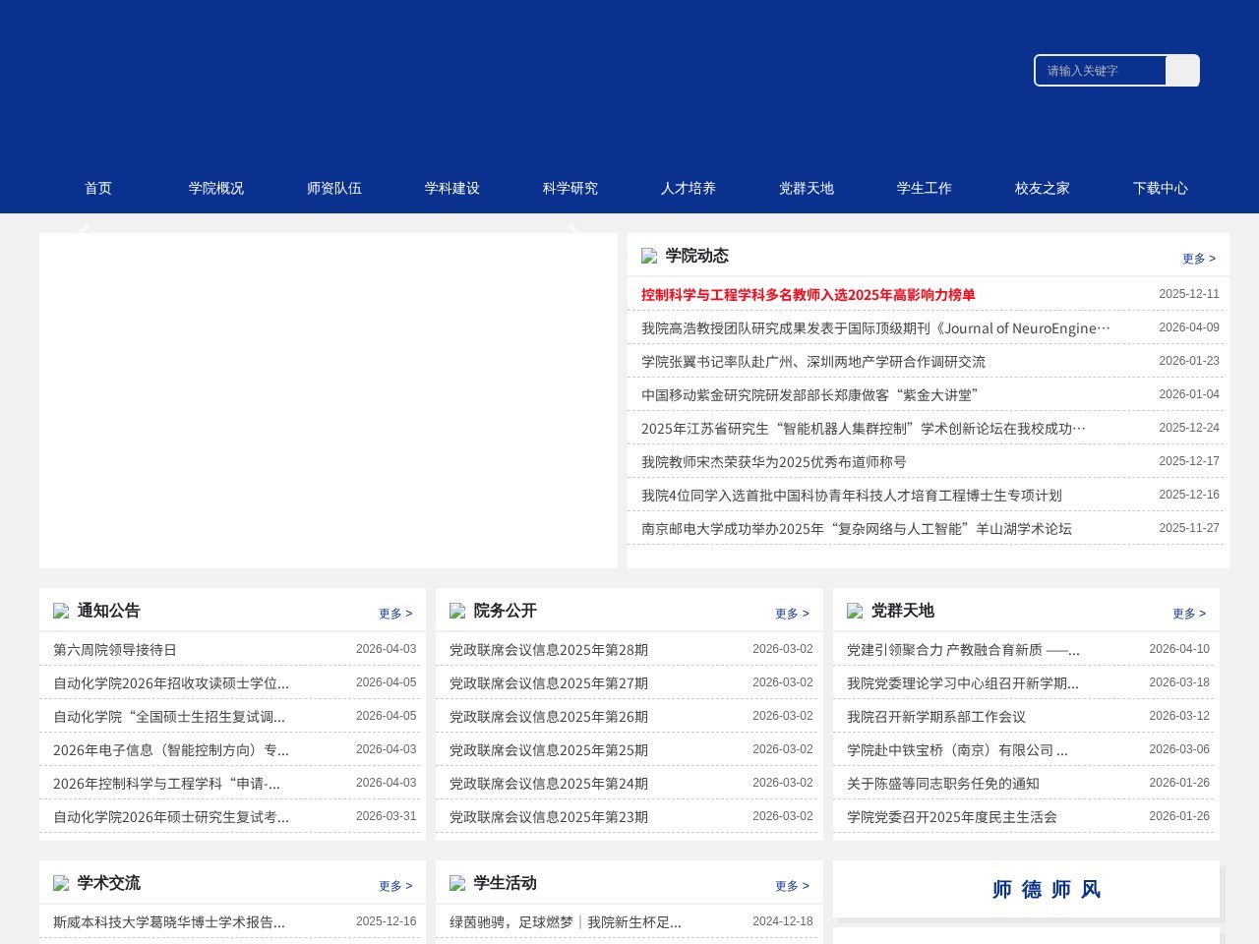Open the 下载中心 navigation menu
This screenshot has width=1259, height=944.
[x=1161, y=188]
